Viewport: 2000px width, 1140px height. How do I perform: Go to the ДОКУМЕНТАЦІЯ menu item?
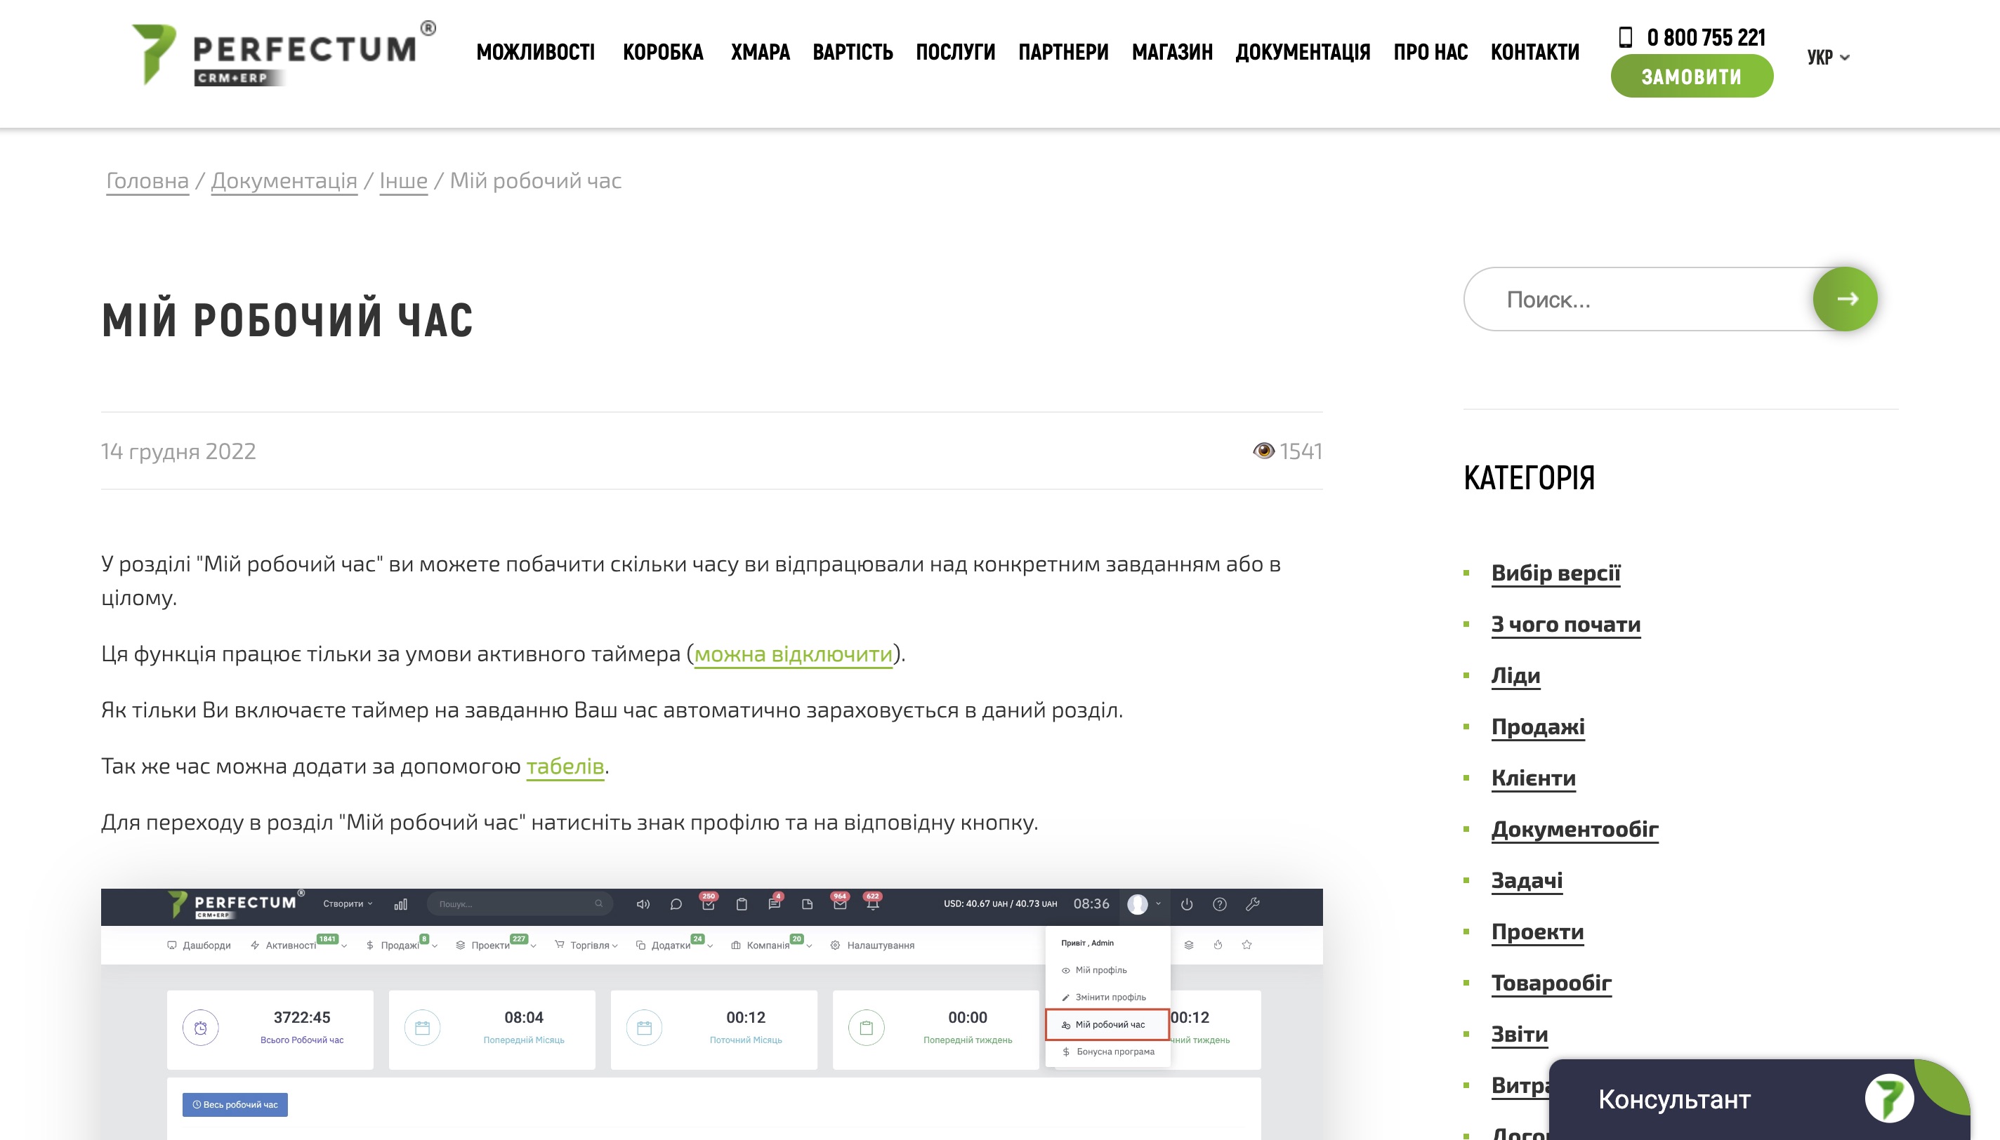pos(1302,53)
